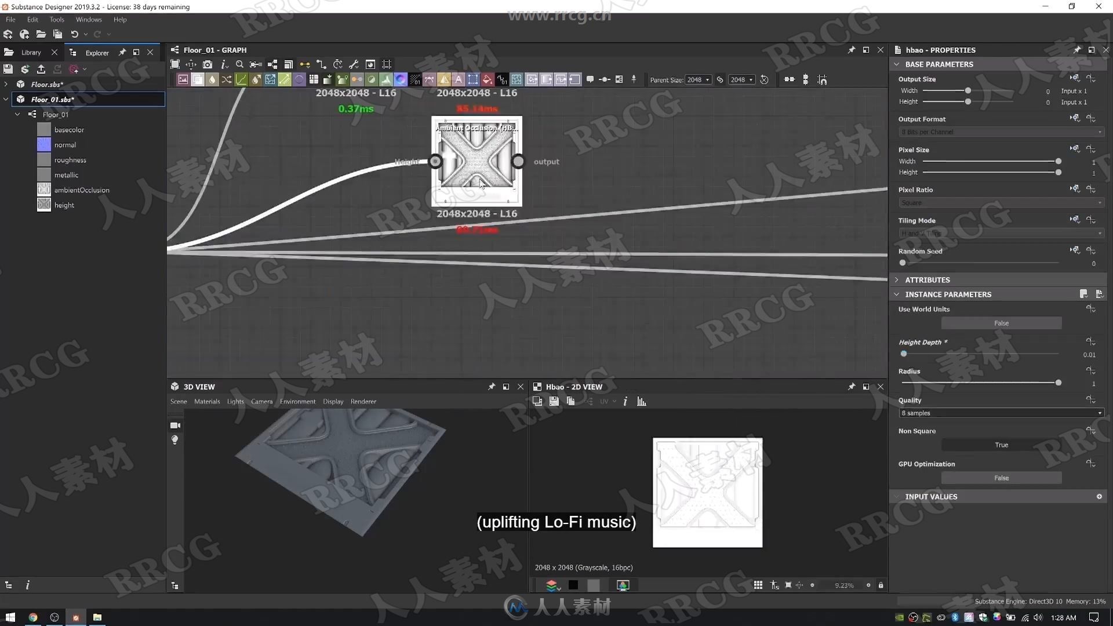Toggle Use World Units False button
Image resolution: width=1113 pixels, height=626 pixels.
(1001, 323)
